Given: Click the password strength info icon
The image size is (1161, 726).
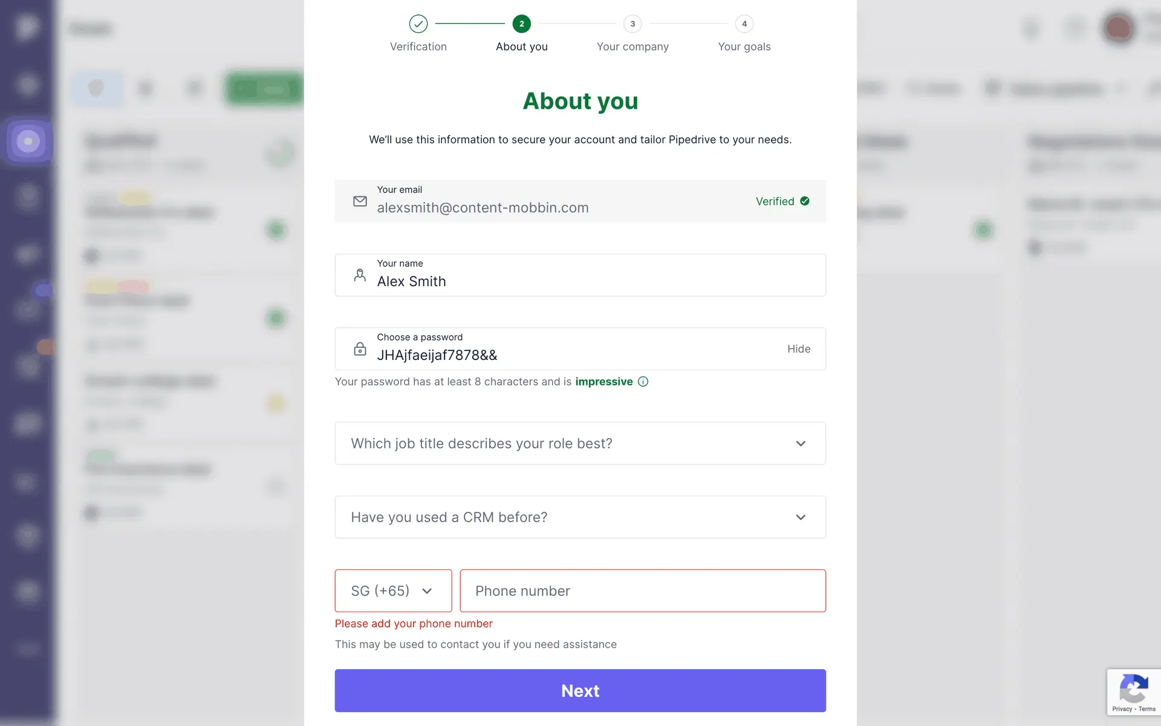Looking at the screenshot, I should pos(643,382).
